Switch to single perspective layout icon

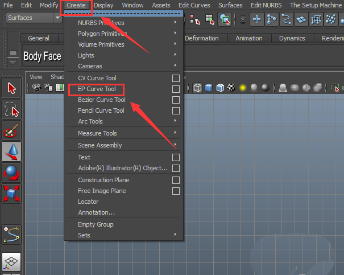11,261
